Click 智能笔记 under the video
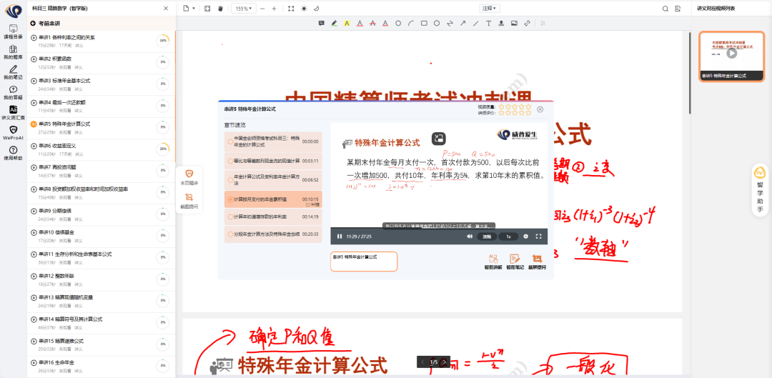Viewport: 772px width, 378px height. click(x=514, y=262)
